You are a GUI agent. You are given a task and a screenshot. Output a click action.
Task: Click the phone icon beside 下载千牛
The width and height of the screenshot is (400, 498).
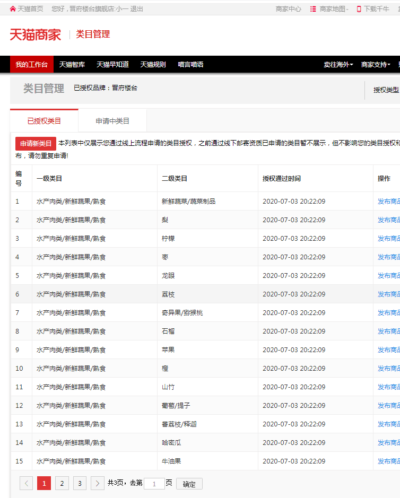click(359, 9)
